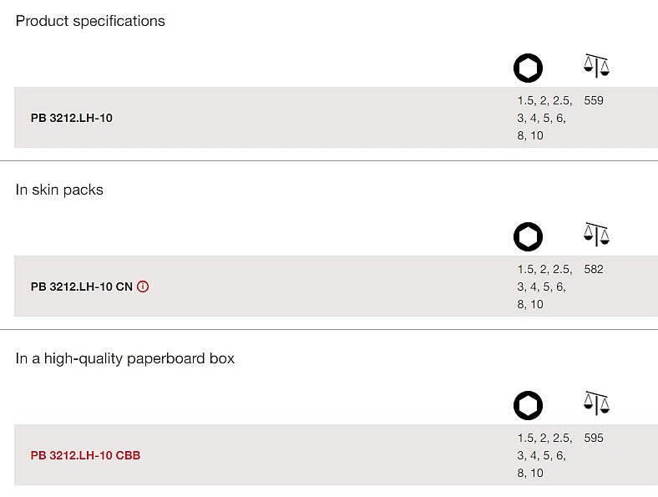Select the PB 3212.LH-10 CN product name
The height and width of the screenshot is (497, 658).
81,287
